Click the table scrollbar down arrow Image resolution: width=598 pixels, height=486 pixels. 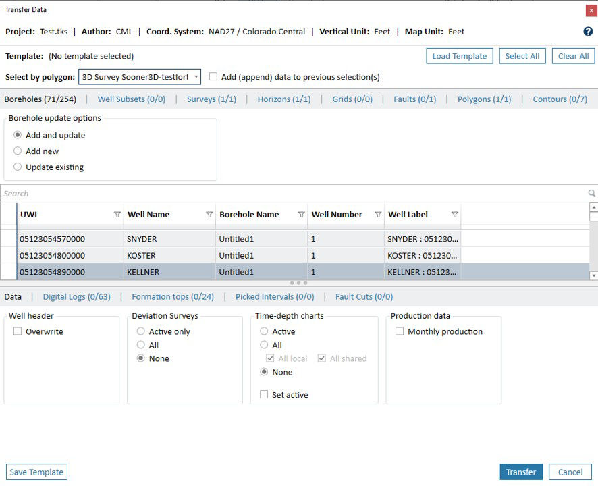[x=593, y=275]
